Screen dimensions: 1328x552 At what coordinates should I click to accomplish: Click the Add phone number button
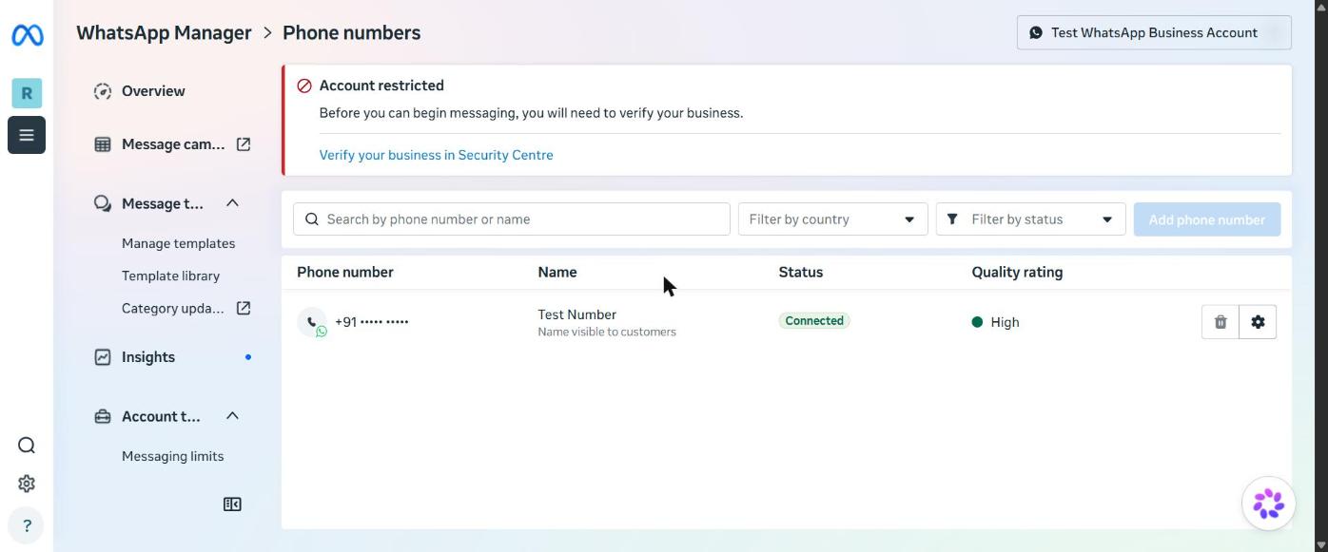click(1206, 219)
